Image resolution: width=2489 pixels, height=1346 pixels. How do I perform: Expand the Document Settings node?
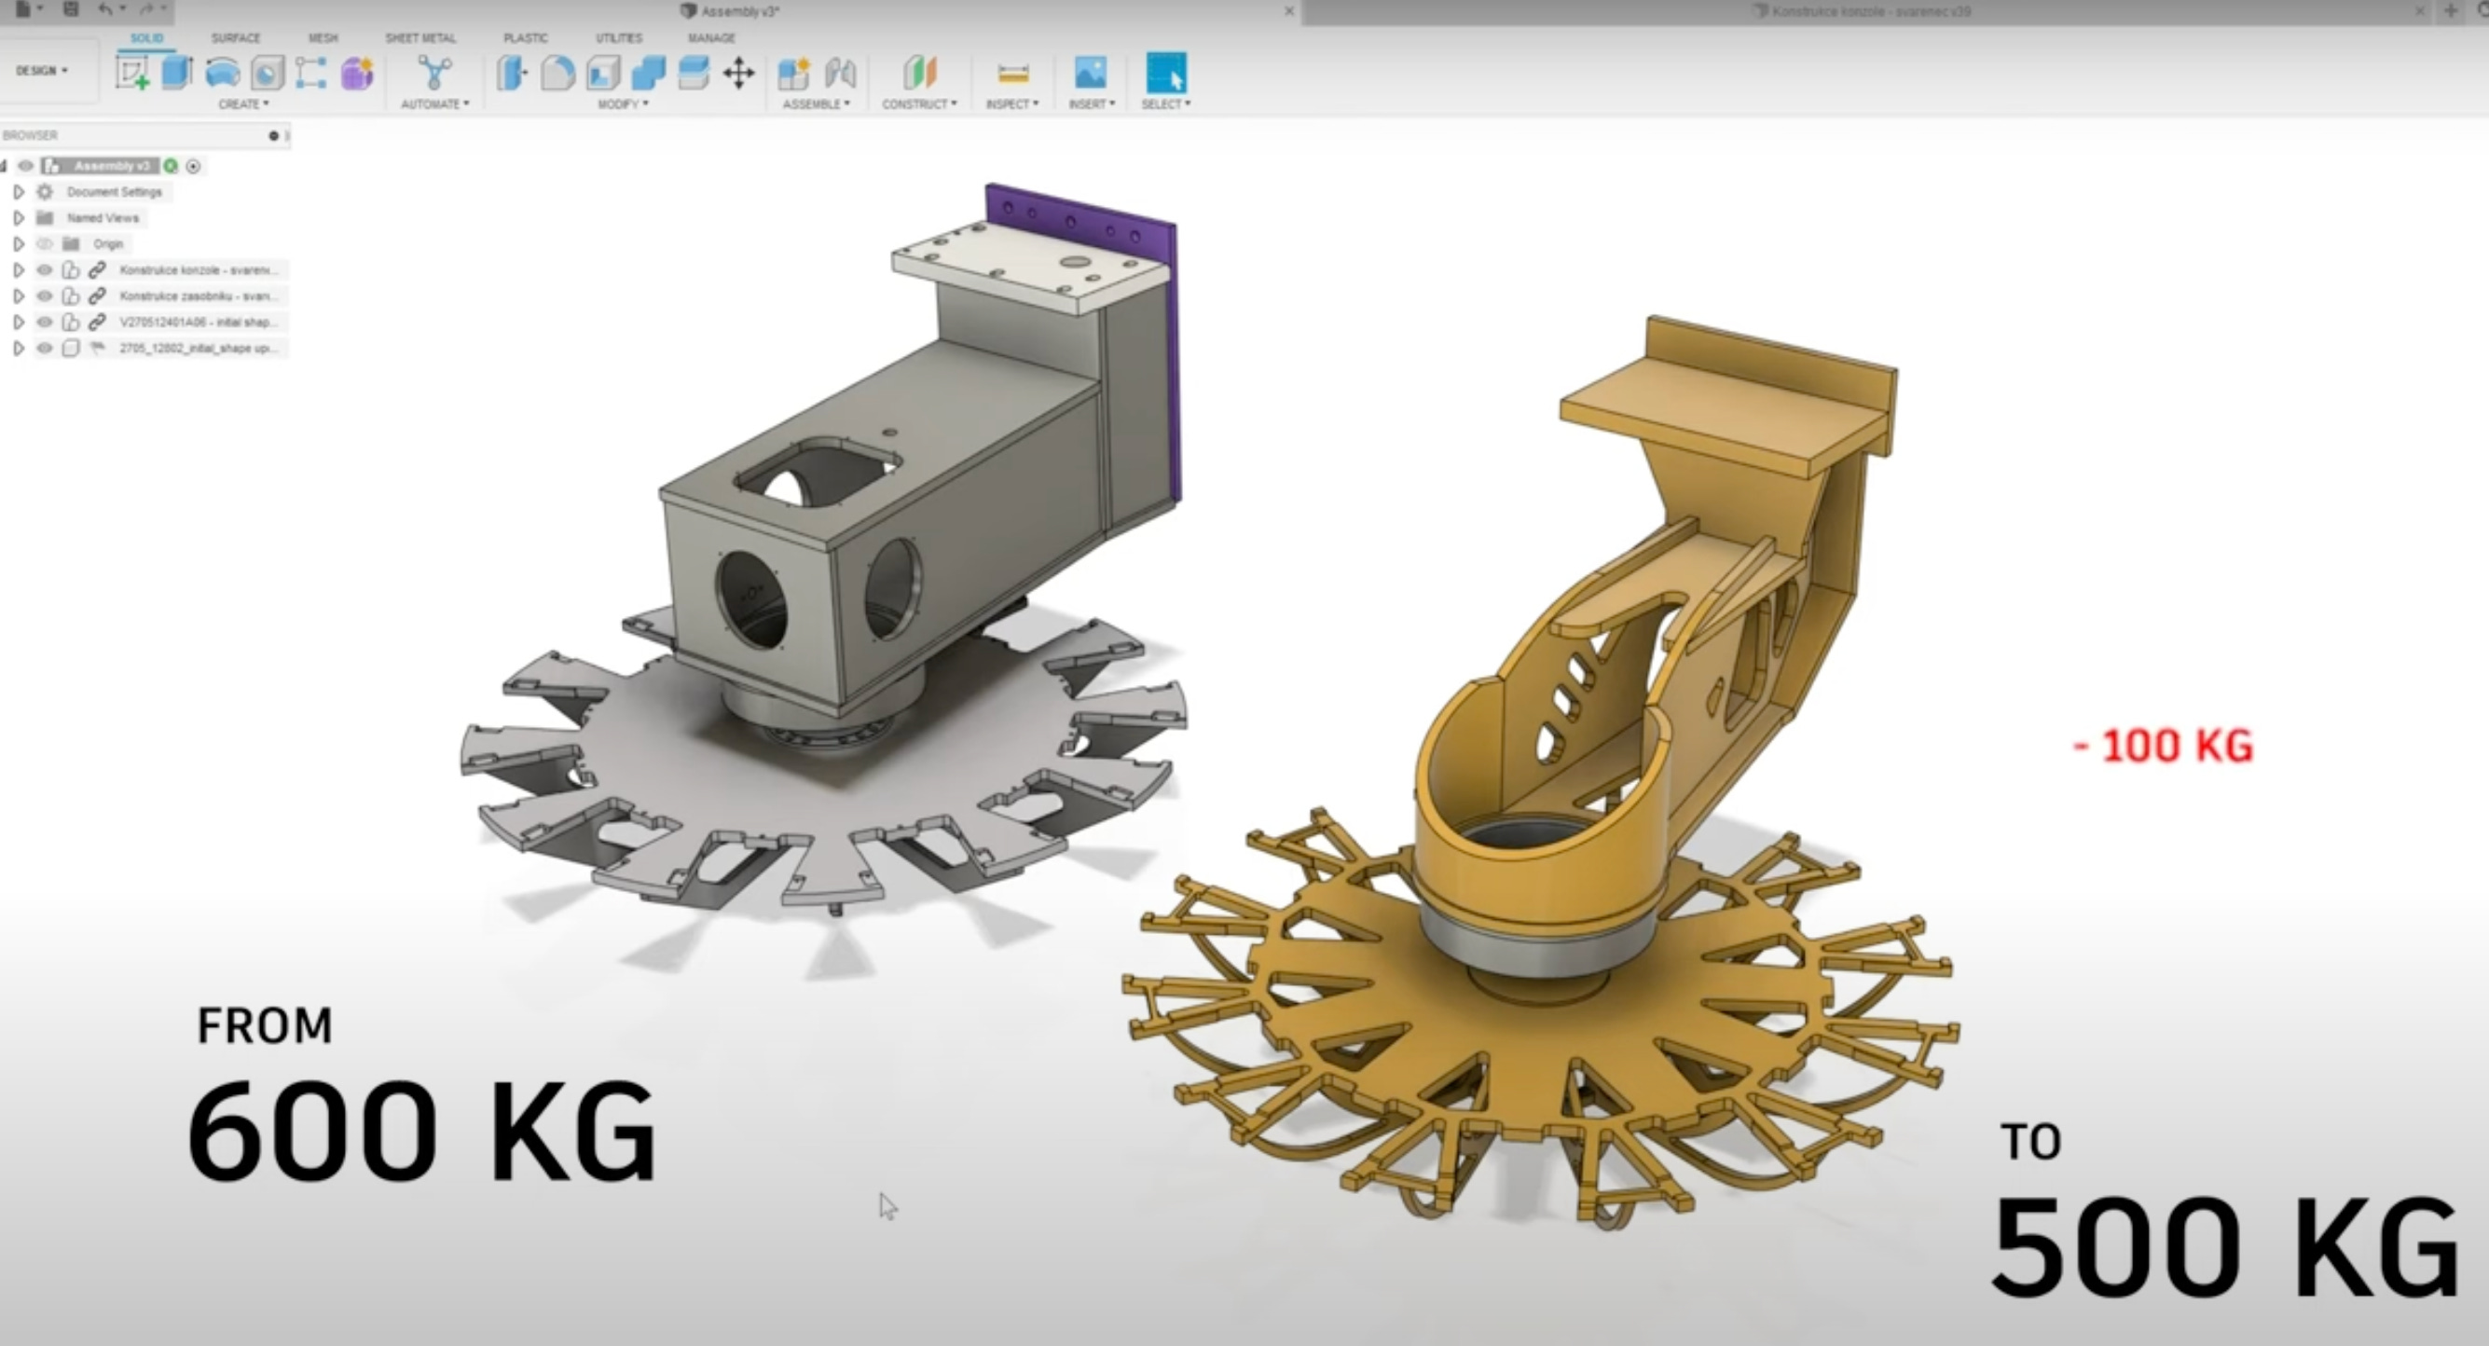(x=20, y=191)
